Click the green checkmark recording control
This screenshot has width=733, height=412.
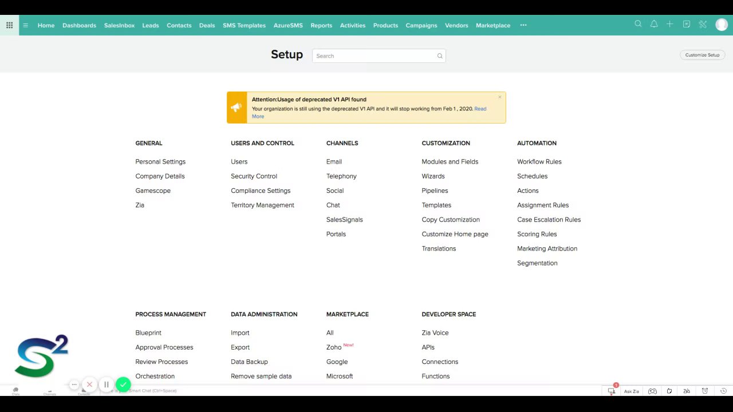click(x=123, y=385)
